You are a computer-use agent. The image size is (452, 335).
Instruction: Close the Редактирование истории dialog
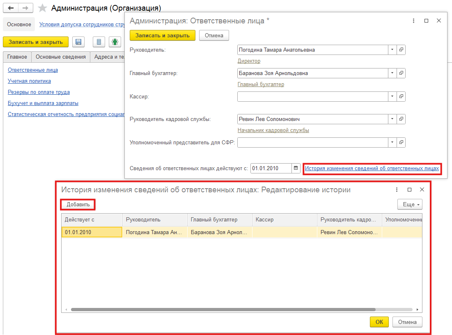pos(422,190)
